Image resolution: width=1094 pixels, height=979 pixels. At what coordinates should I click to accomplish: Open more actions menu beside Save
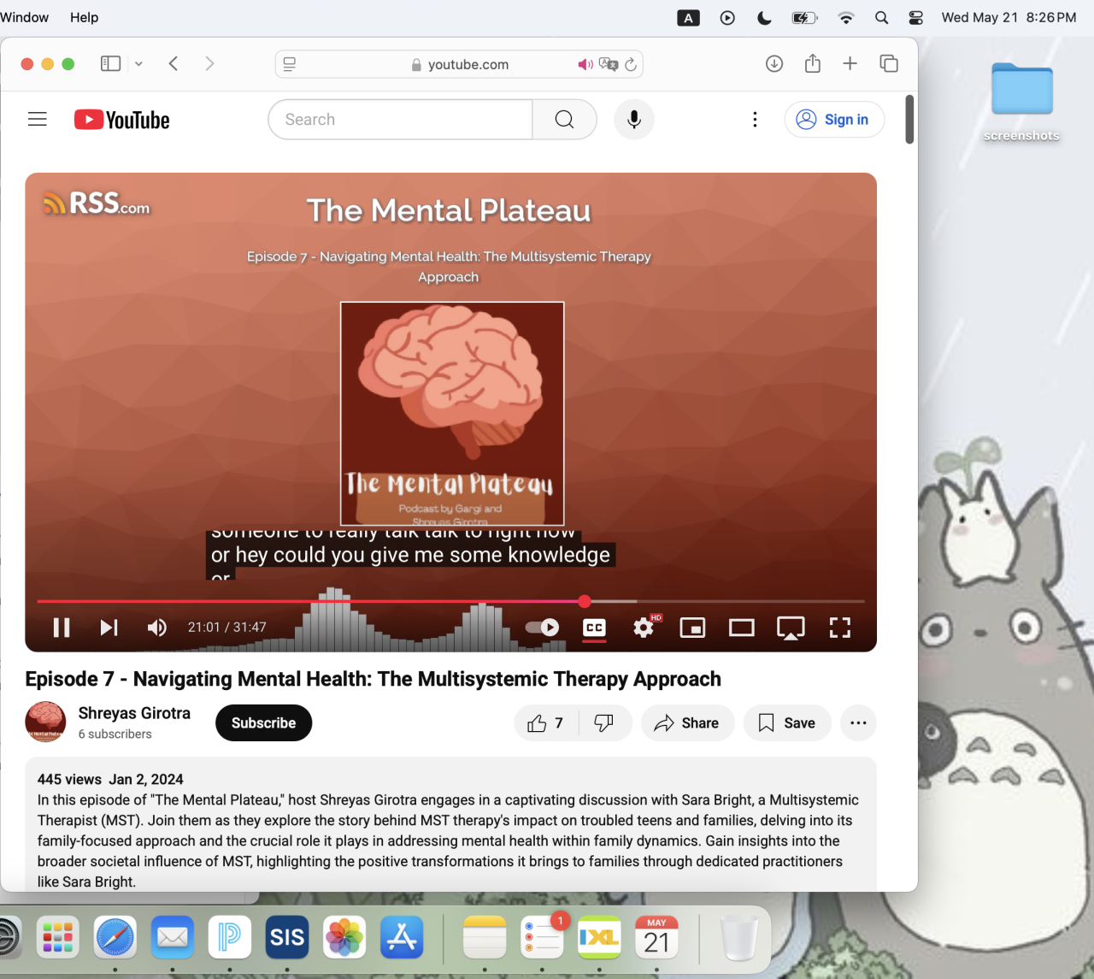click(858, 723)
